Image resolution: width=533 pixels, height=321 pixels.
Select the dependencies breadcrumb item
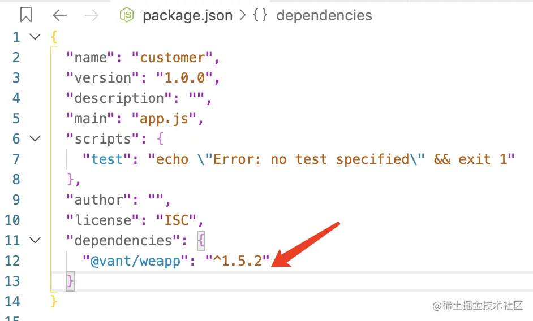(324, 15)
